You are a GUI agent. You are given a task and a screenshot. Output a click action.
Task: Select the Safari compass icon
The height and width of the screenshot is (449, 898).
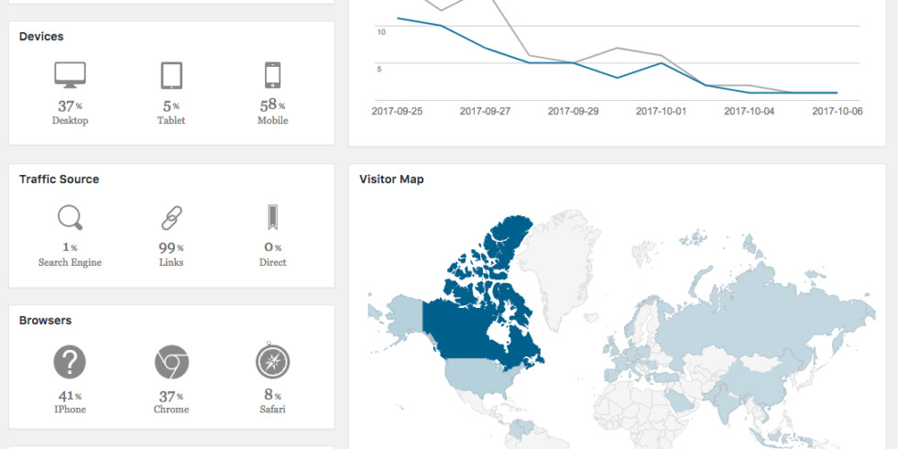273,362
